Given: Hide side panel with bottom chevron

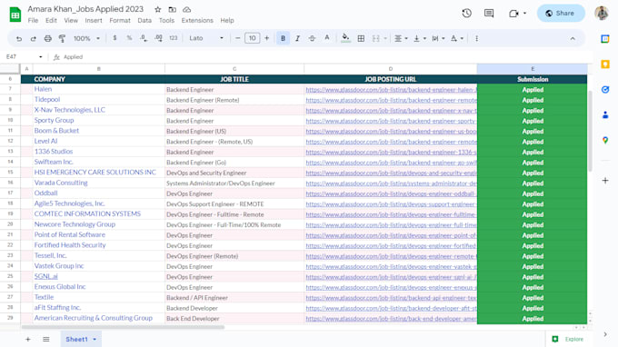Looking at the screenshot, I should 605,334.
